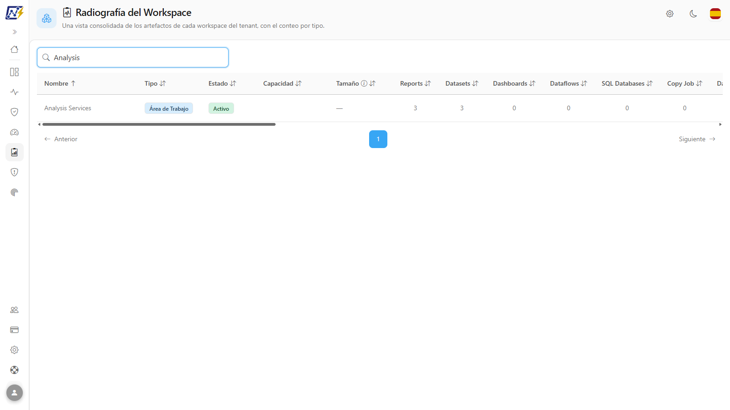The image size is (730, 410).
Task: Select page 1 in pagination
Action: click(378, 139)
